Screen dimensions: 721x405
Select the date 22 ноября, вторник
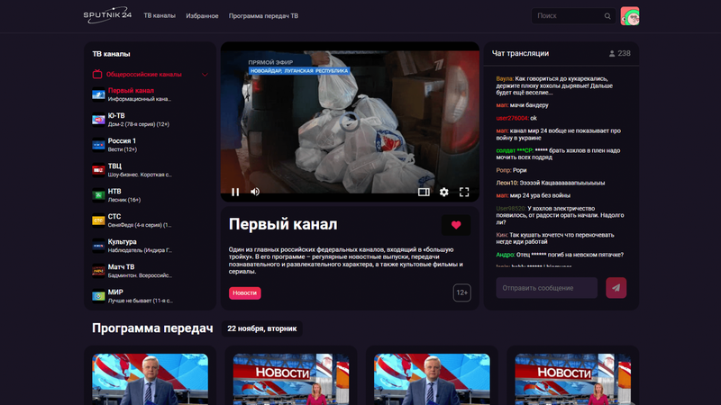click(x=262, y=329)
